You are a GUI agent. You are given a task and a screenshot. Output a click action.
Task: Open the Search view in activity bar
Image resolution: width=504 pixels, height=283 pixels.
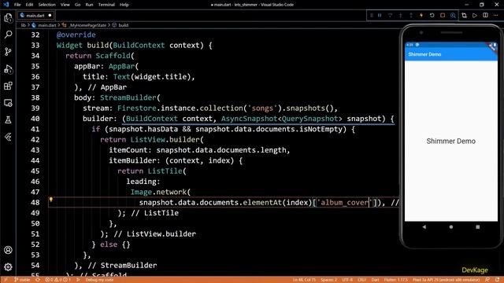pos(9,35)
